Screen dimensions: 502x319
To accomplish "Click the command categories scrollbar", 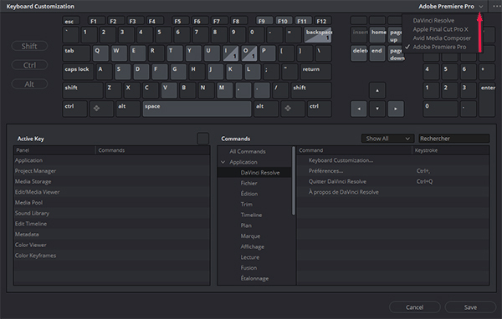I will click(294, 180).
